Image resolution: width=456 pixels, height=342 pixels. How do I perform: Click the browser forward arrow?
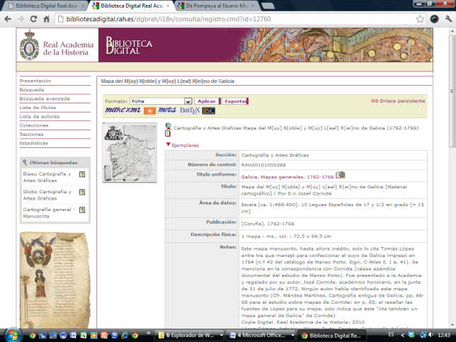coord(21,19)
